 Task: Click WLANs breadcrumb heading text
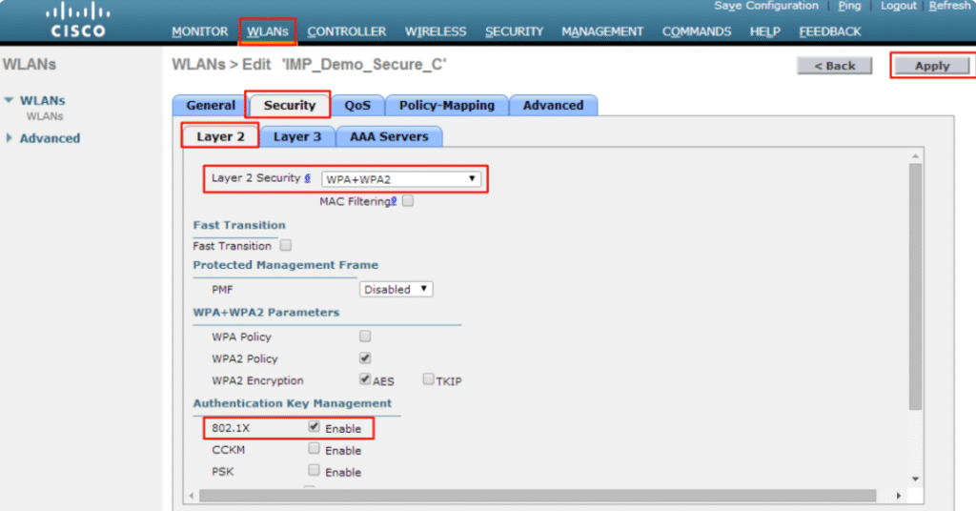(x=310, y=65)
